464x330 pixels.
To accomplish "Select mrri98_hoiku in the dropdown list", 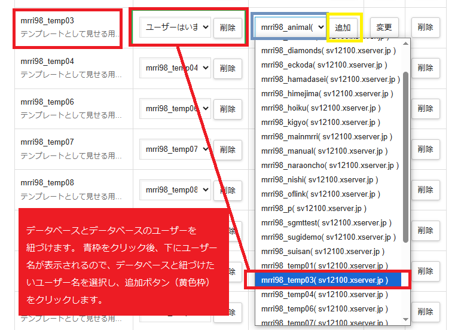I will click(320, 108).
